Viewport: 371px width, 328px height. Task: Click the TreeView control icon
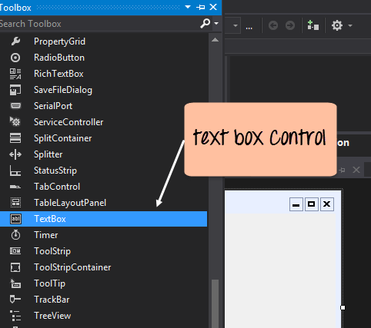click(15, 316)
